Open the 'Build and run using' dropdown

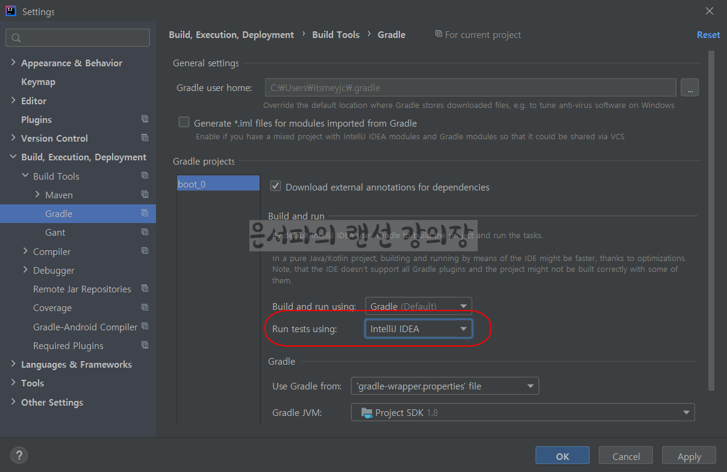(x=419, y=306)
